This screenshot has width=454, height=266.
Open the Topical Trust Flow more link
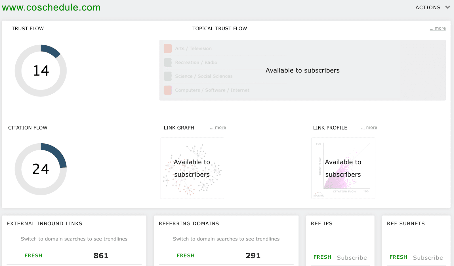point(438,28)
